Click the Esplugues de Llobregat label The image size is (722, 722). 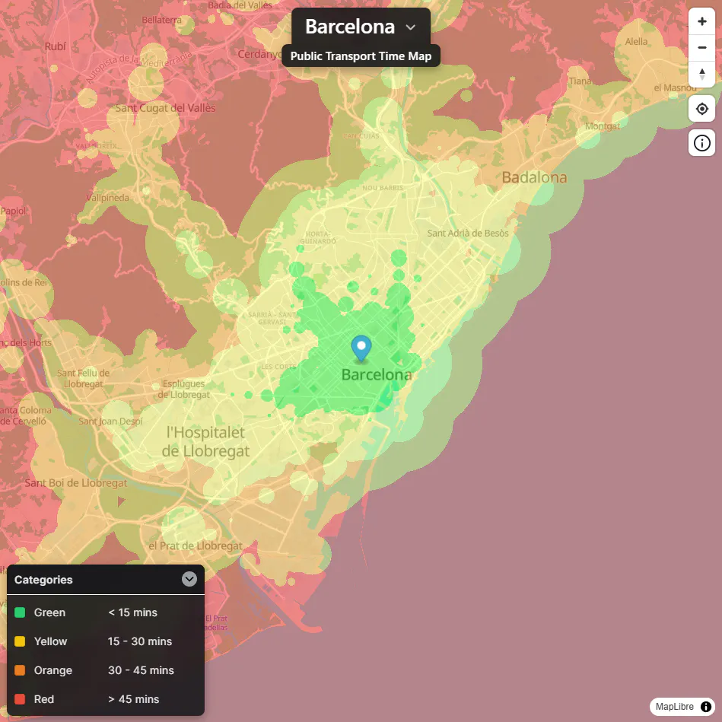click(183, 389)
